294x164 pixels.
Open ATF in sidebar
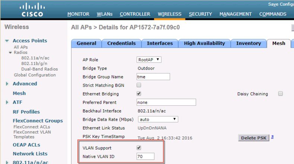tap(17, 102)
